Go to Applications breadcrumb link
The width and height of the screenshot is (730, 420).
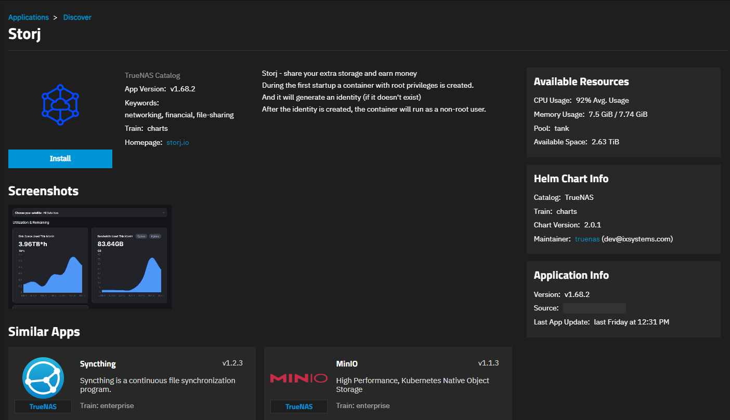pyautogui.click(x=29, y=17)
